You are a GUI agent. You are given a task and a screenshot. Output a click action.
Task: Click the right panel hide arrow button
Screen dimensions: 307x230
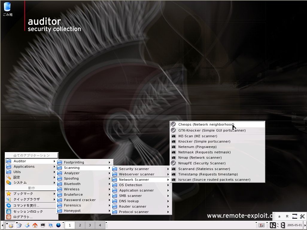point(305,225)
